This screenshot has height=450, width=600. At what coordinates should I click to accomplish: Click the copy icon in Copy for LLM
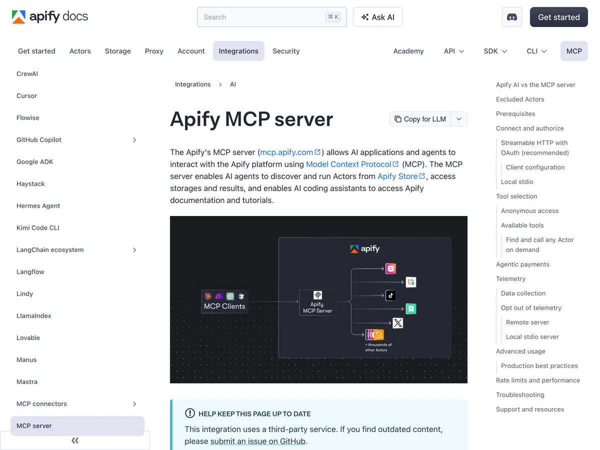click(398, 119)
